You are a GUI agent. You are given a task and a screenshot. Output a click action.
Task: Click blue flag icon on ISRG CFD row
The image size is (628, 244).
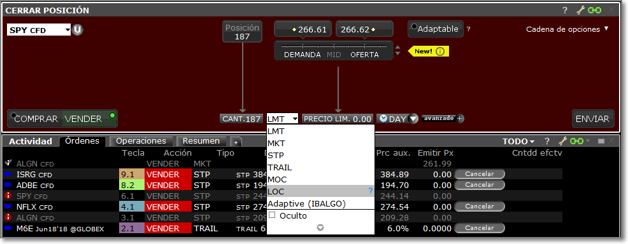8,175
